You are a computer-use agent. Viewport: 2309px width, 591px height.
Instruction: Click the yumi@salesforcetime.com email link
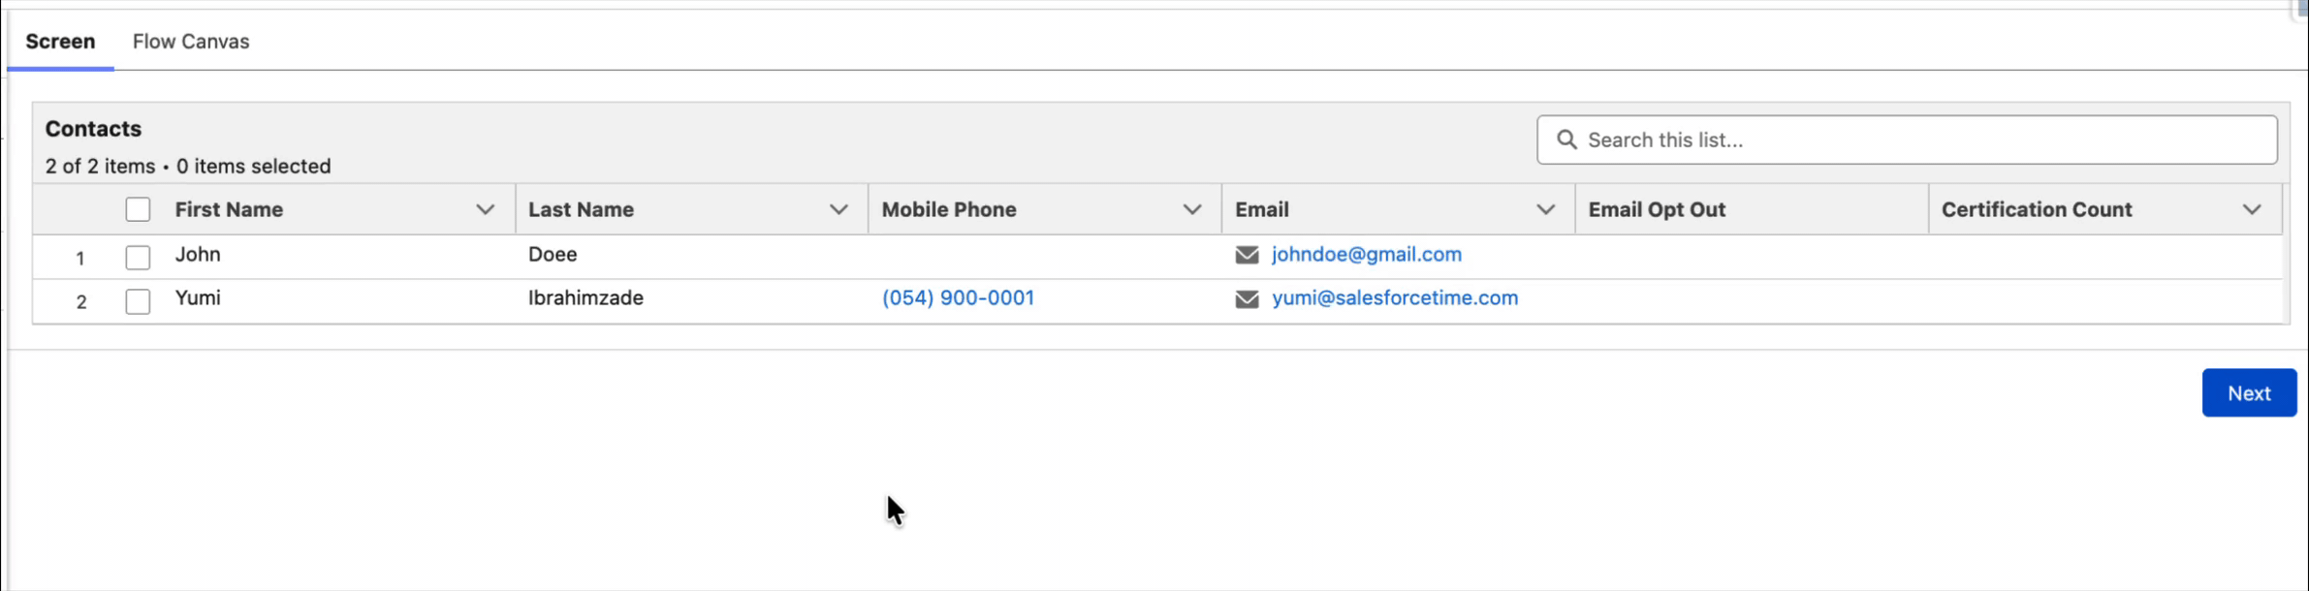1394,298
